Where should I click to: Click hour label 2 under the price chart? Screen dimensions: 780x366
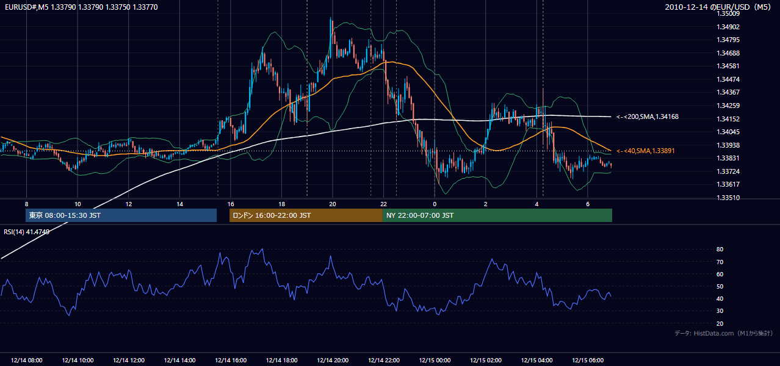coord(486,204)
